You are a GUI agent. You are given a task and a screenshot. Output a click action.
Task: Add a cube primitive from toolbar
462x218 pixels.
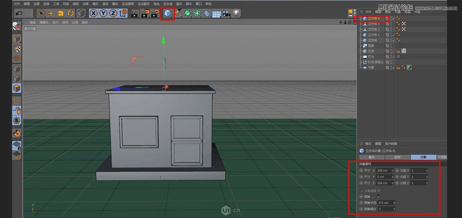(x=167, y=13)
